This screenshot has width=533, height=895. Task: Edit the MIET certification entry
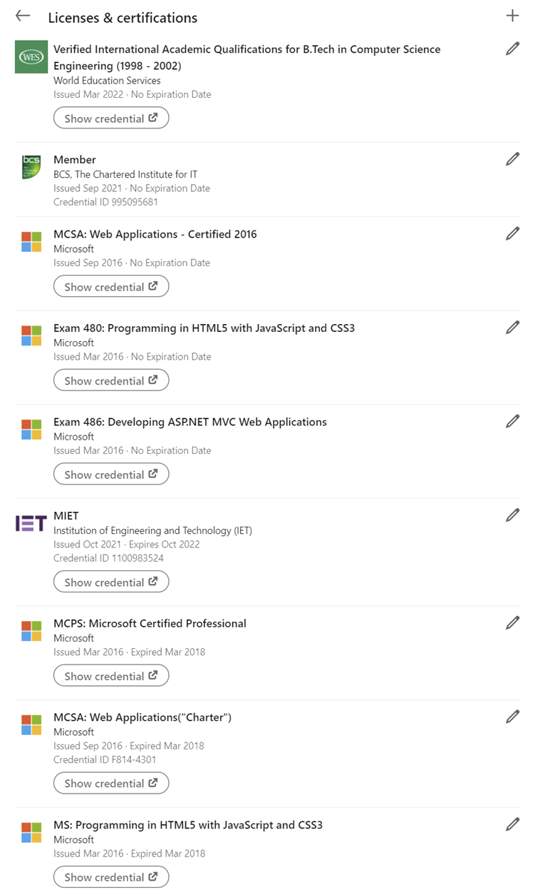click(512, 515)
